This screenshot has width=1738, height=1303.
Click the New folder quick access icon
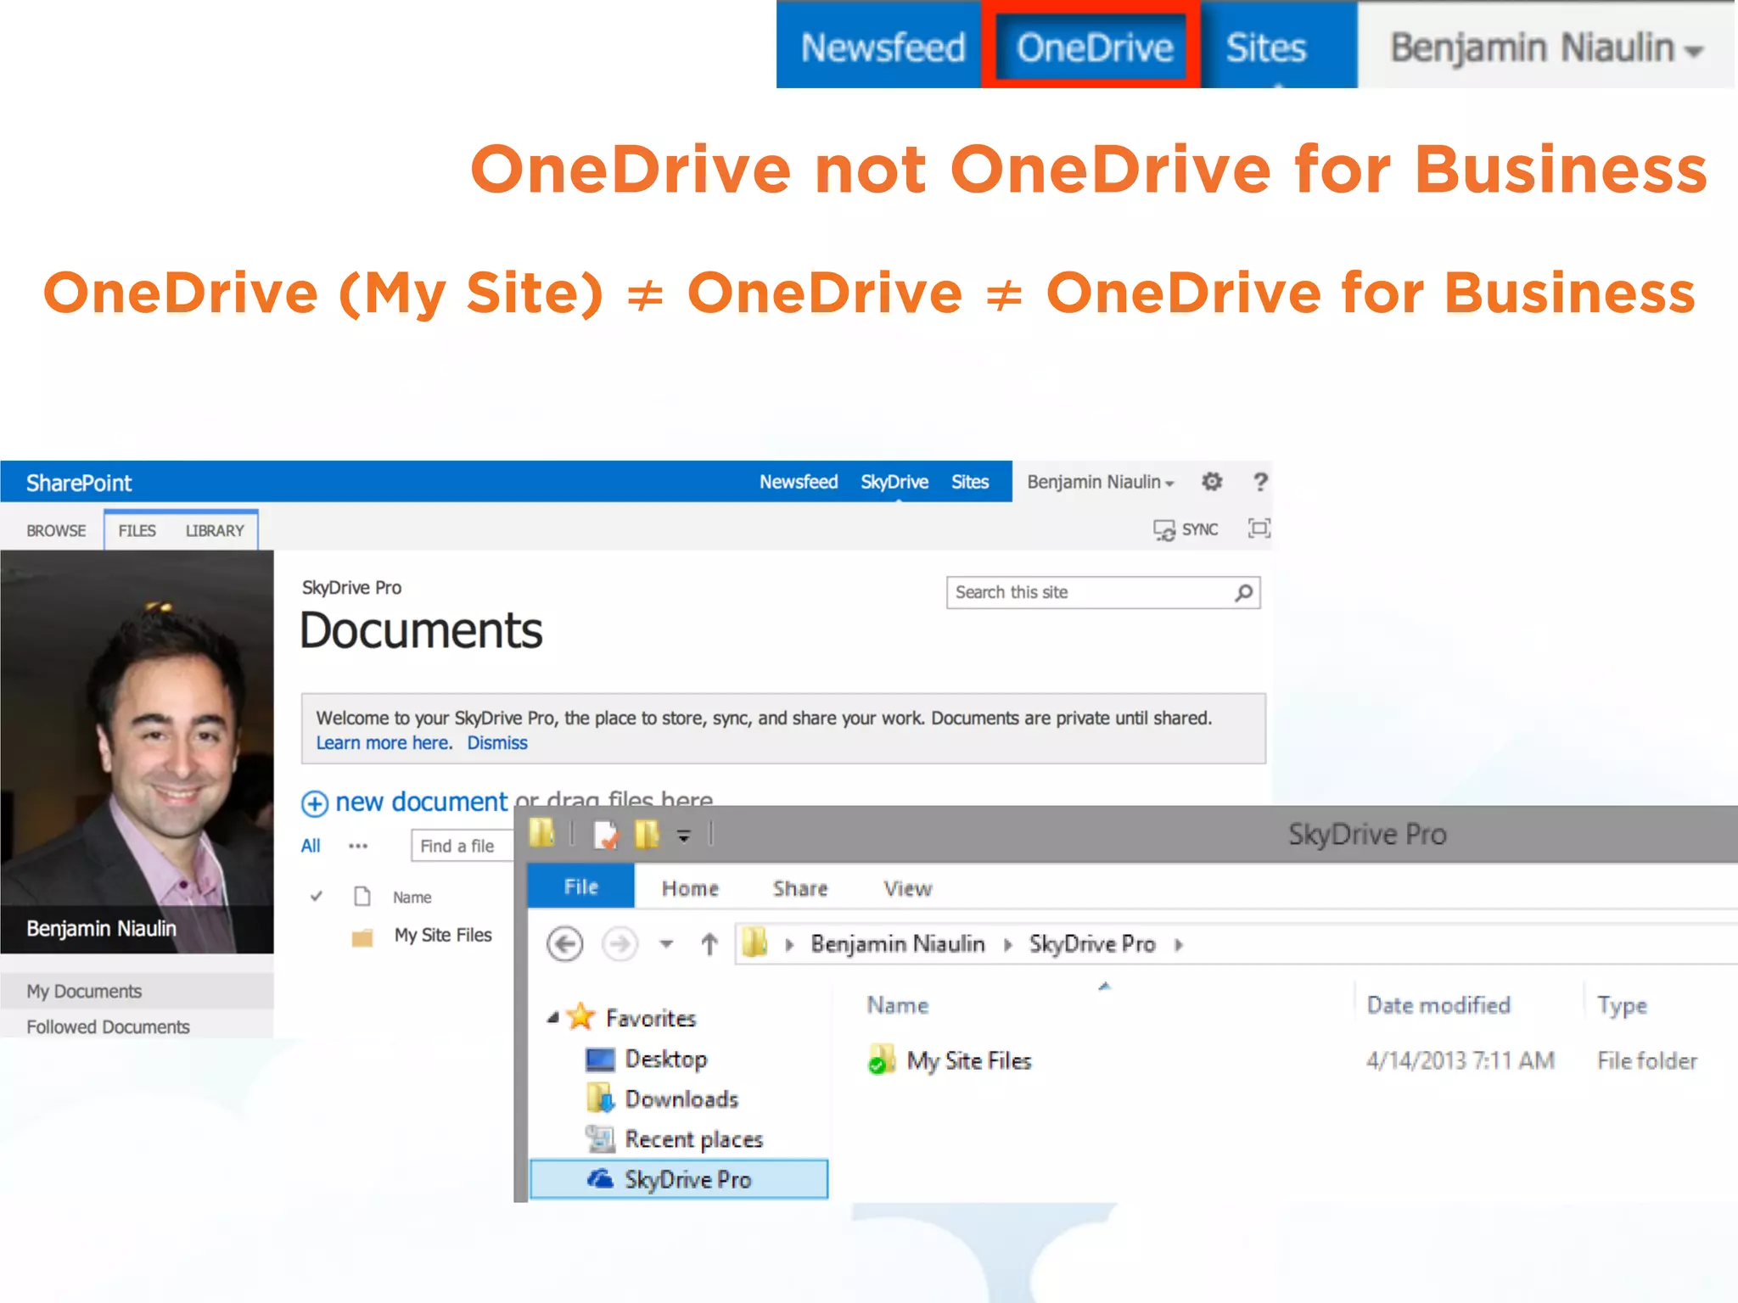click(x=647, y=834)
